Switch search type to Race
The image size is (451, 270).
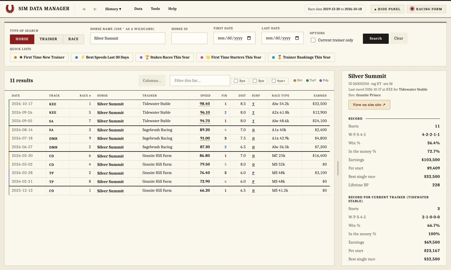(73, 39)
